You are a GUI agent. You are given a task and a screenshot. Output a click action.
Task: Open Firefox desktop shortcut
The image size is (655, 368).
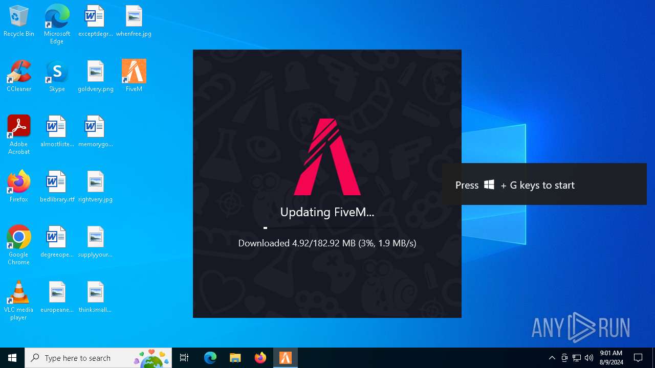(x=19, y=187)
